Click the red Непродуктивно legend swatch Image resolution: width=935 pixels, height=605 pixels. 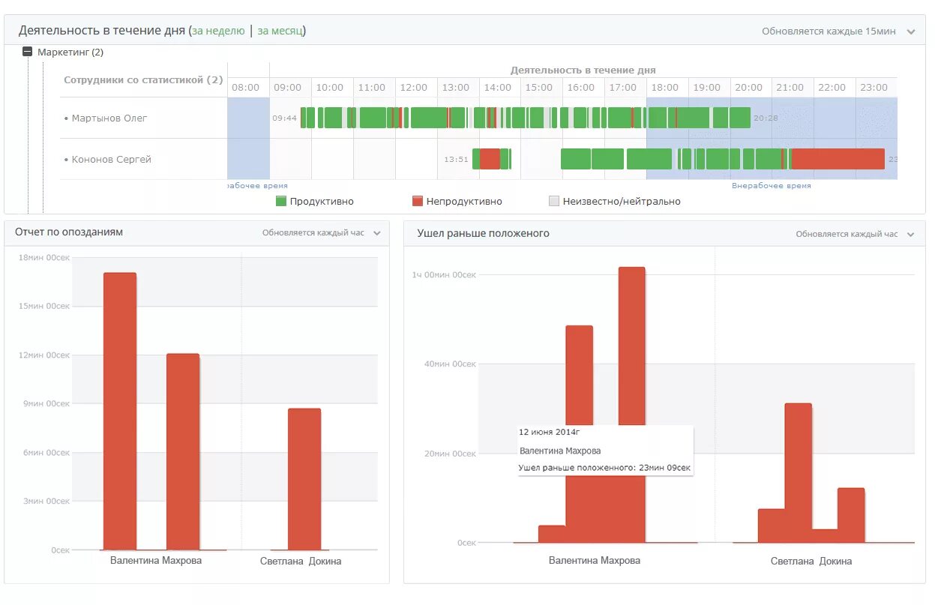point(418,201)
